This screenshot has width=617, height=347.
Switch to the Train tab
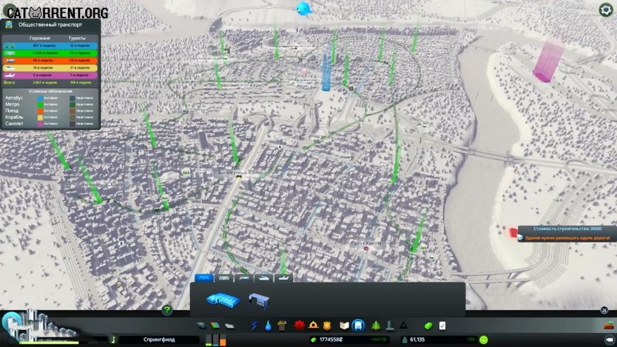pyautogui.click(x=244, y=278)
